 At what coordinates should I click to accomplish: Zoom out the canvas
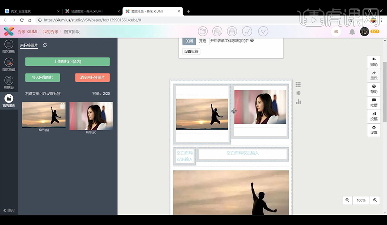coord(347,200)
